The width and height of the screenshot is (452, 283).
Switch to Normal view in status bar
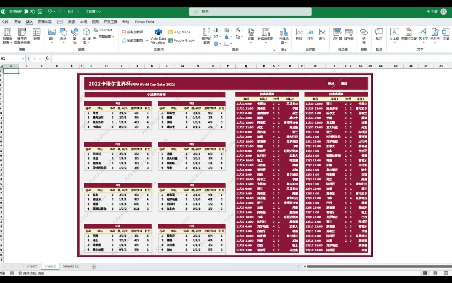pyautogui.click(x=425, y=273)
